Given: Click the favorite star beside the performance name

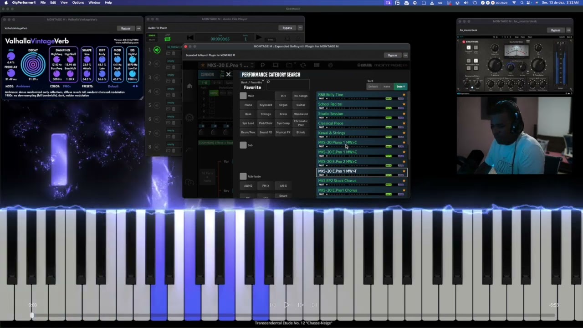Looking at the screenshot, I should pyautogui.click(x=203, y=65).
